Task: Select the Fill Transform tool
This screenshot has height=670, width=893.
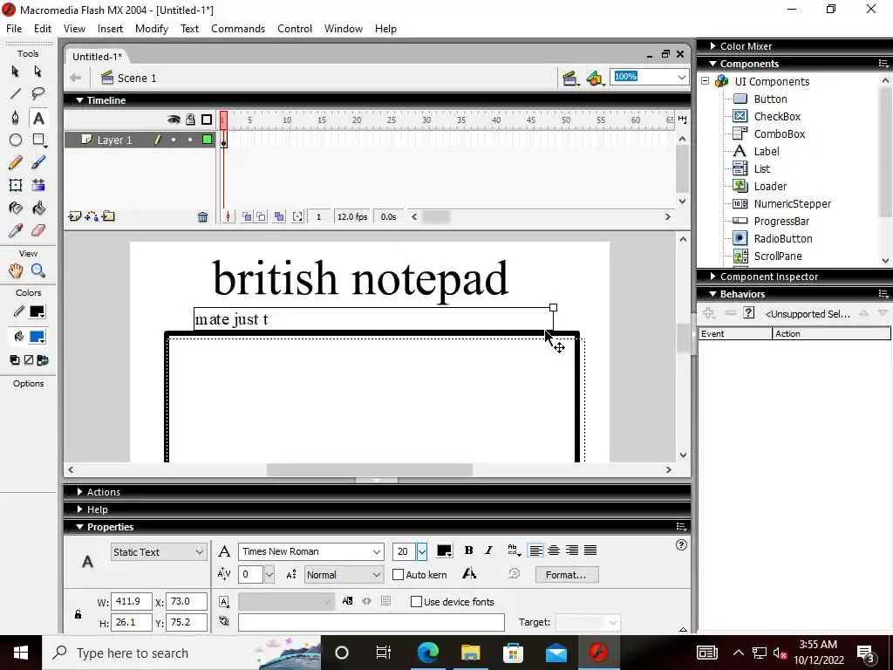Action: (x=38, y=185)
